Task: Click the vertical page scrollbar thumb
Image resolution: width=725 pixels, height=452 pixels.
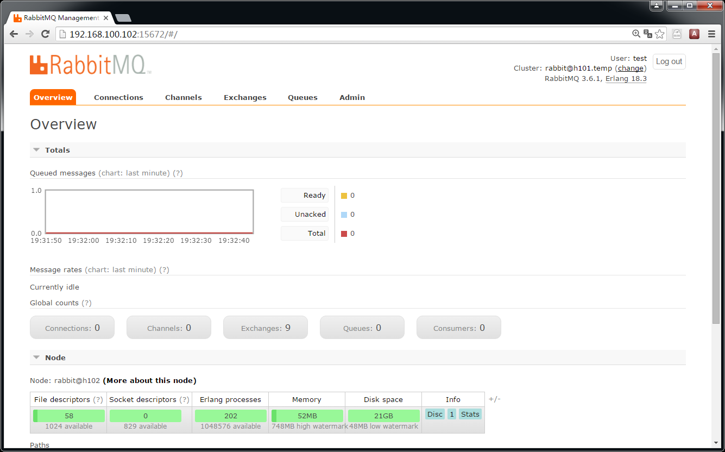Action: (x=717, y=189)
